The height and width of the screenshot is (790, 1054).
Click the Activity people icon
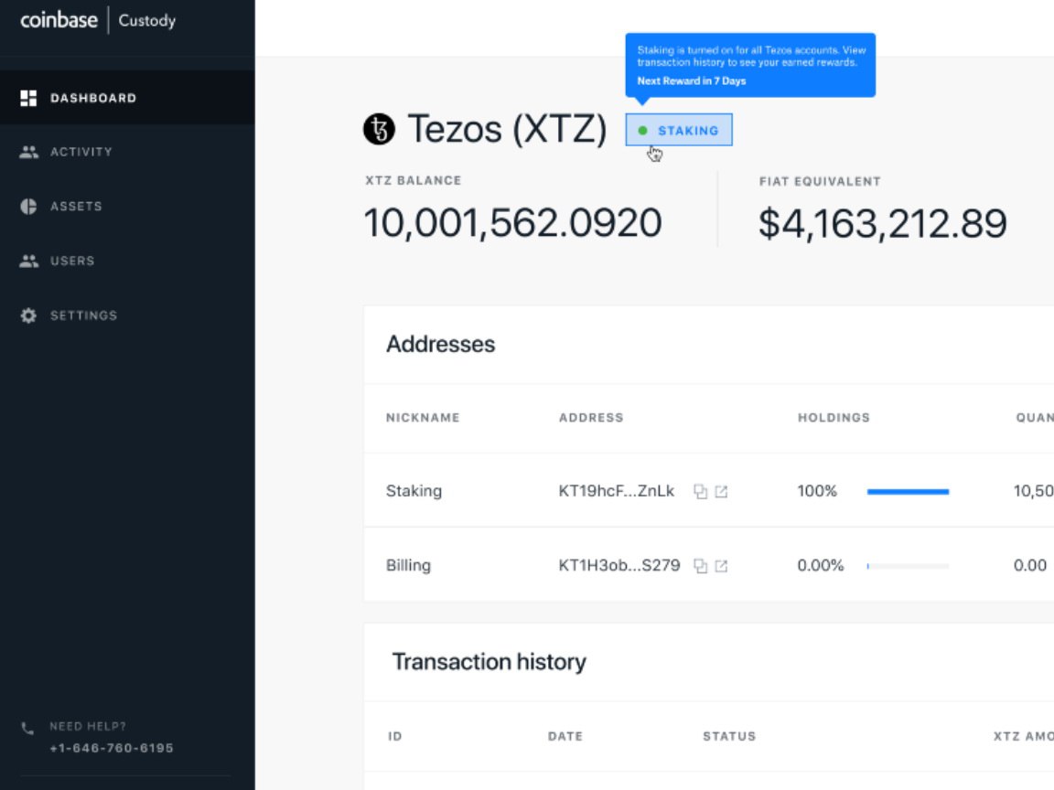coord(28,152)
